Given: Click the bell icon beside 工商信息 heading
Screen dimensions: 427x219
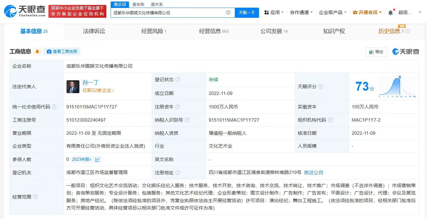Looking at the screenshot, I should pyautogui.click(x=37, y=51).
